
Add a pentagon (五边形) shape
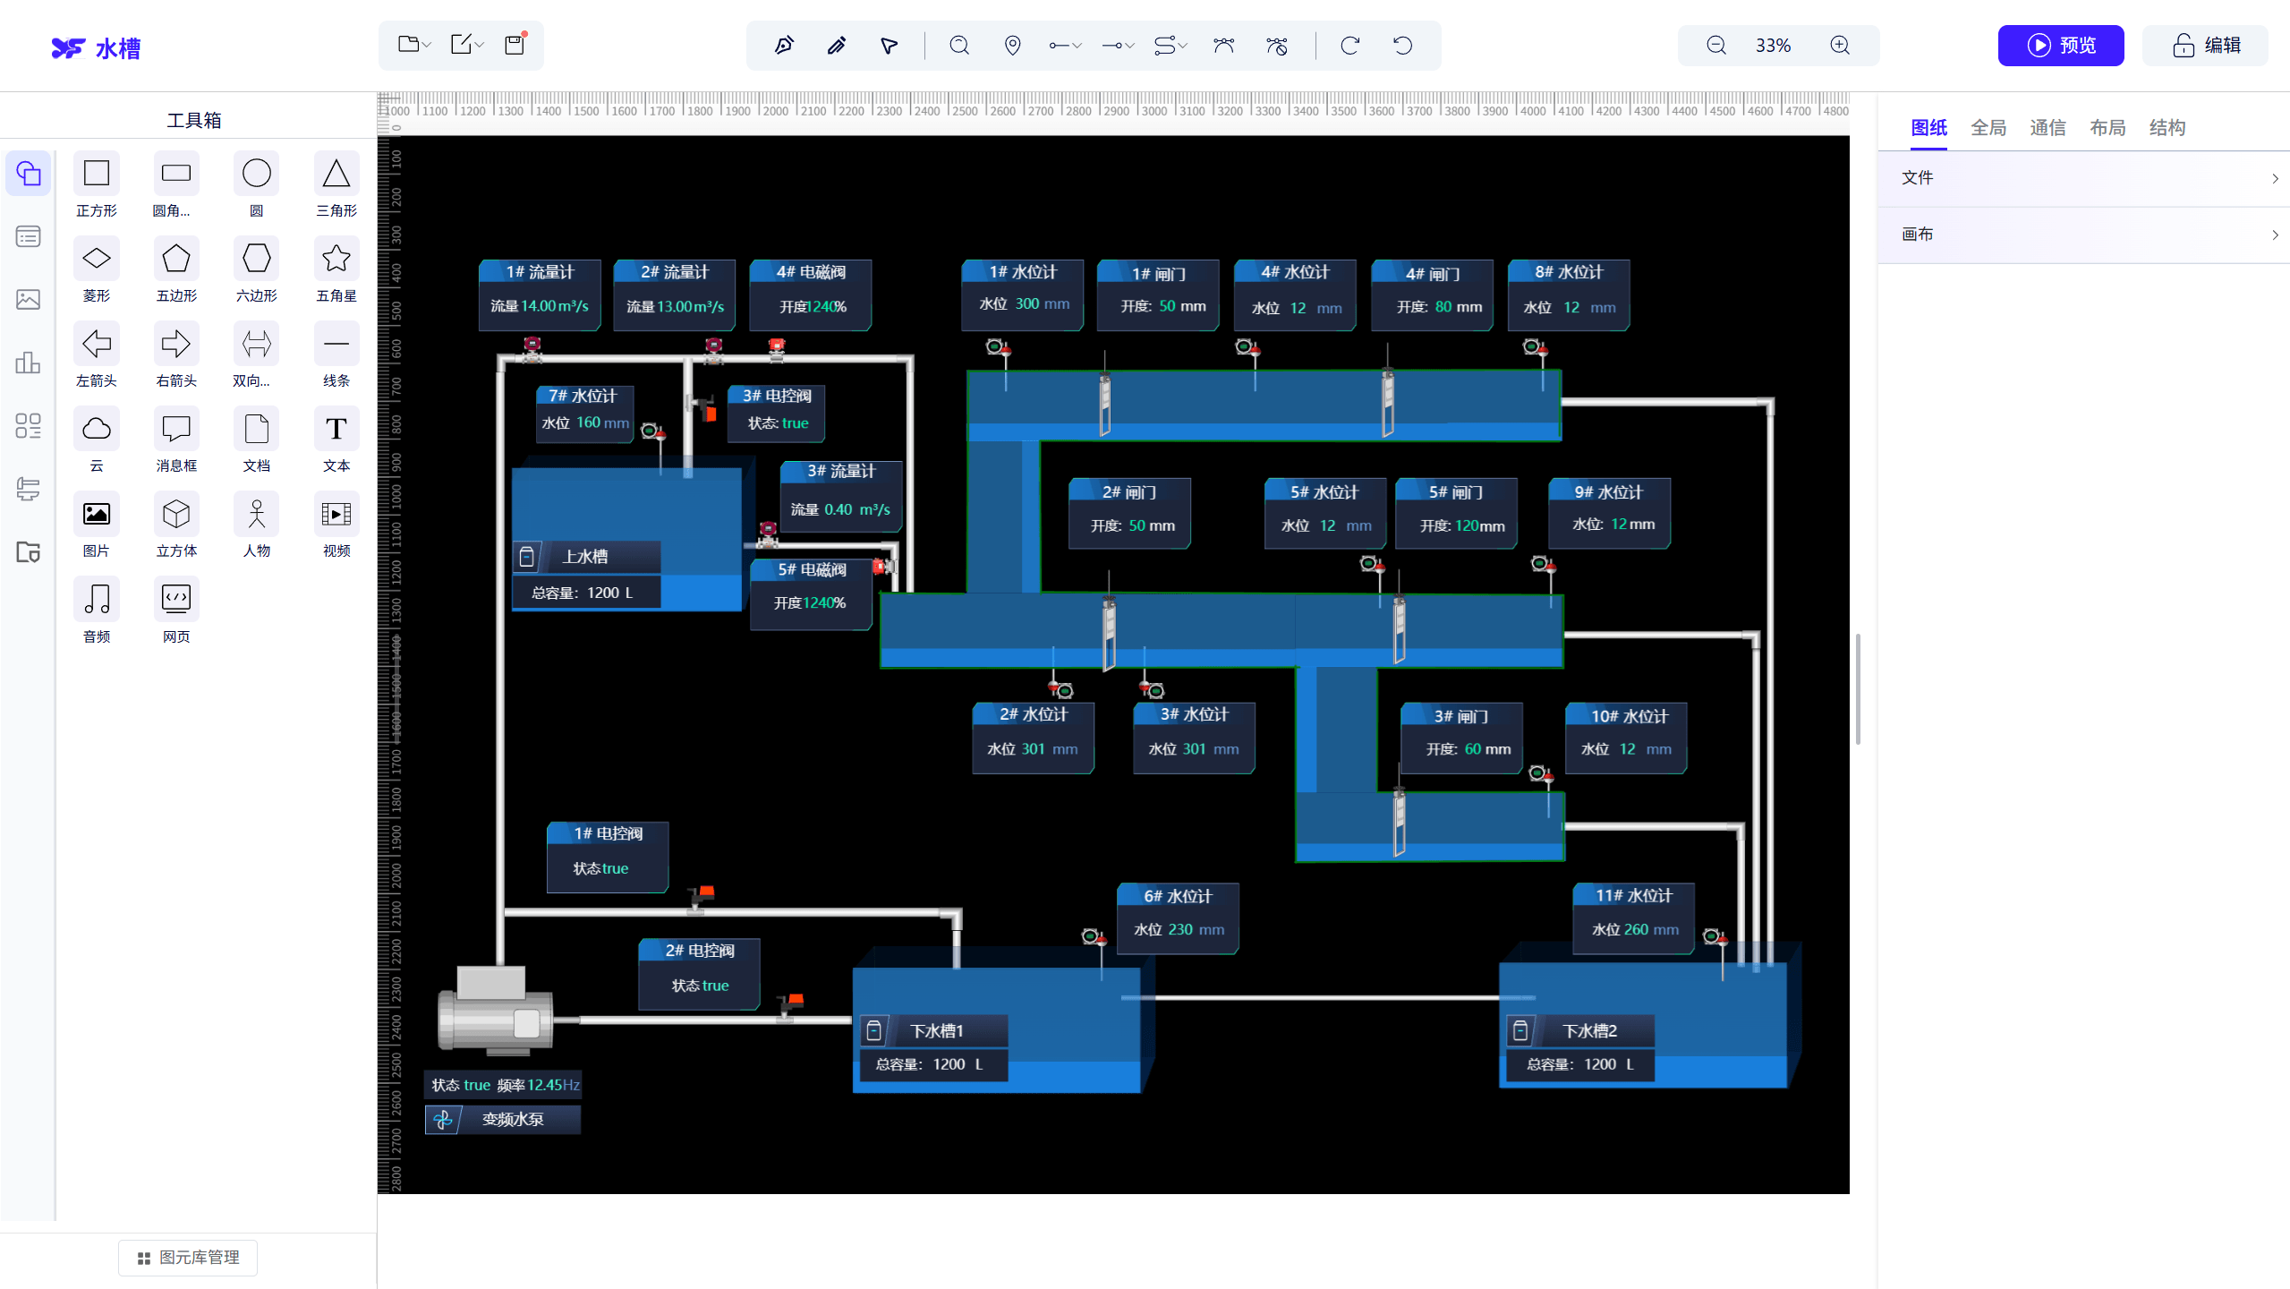click(176, 270)
